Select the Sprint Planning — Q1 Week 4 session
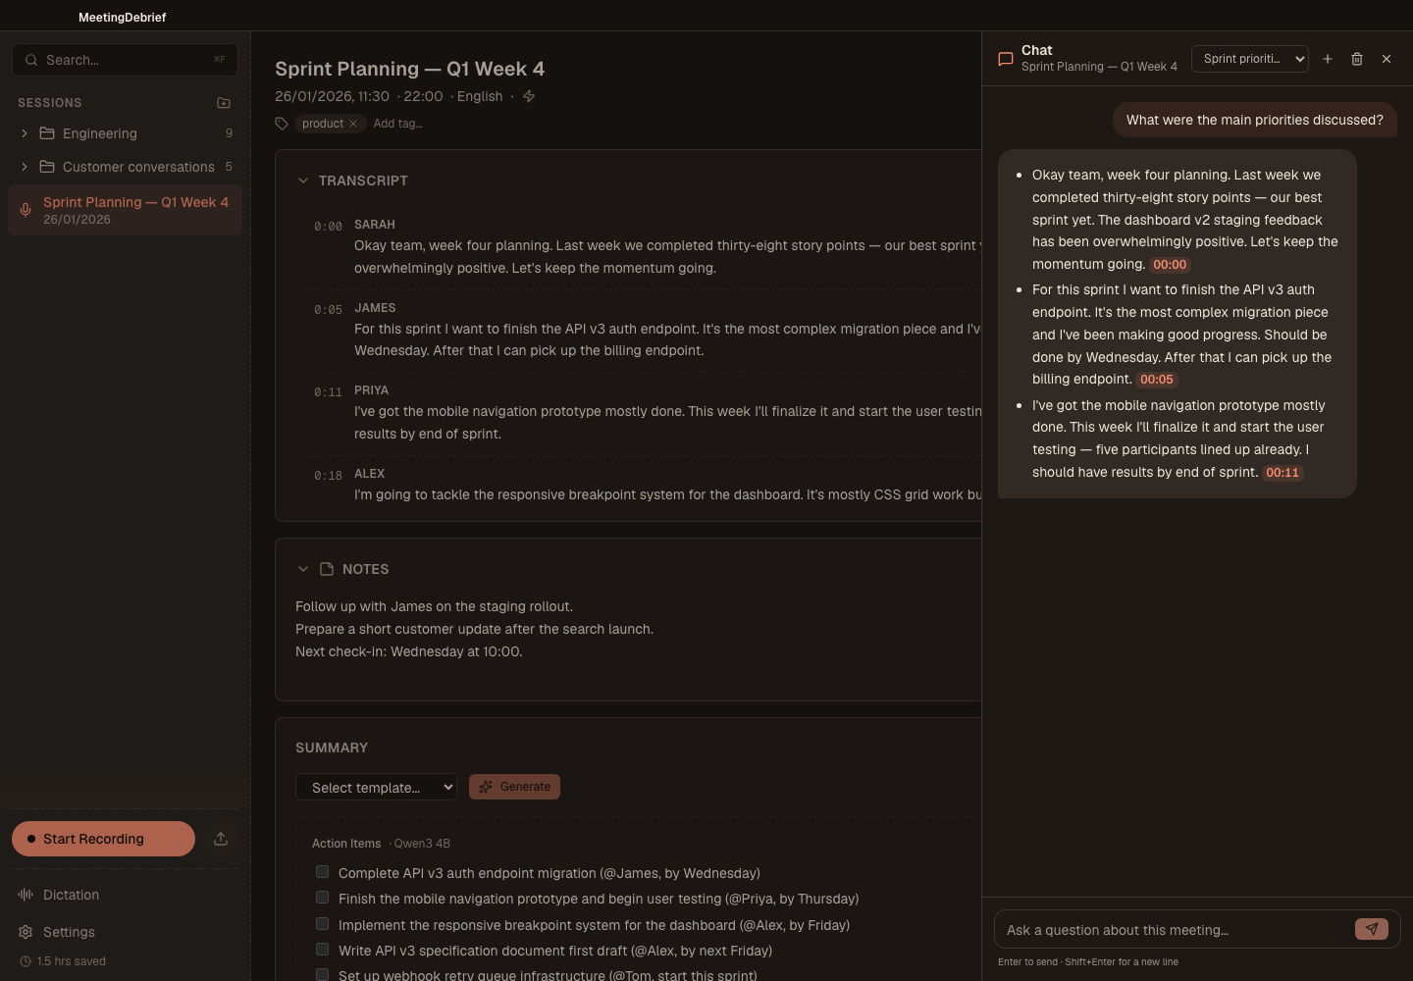1413x981 pixels. coord(125,210)
